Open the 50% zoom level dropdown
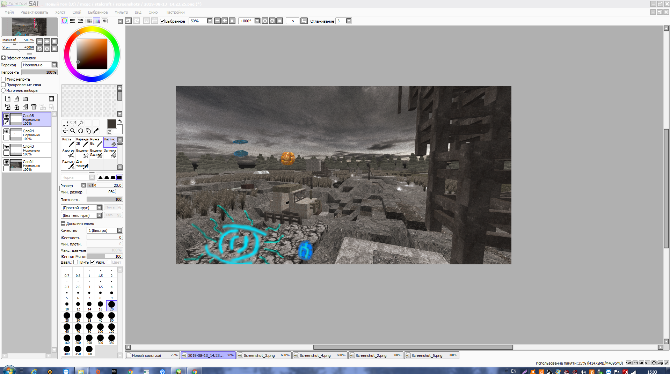 click(x=210, y=21)
